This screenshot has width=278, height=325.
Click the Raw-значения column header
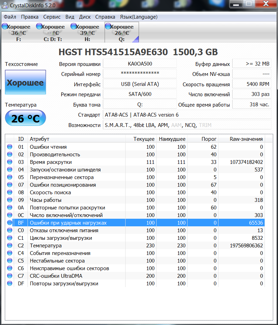point(242,139)
